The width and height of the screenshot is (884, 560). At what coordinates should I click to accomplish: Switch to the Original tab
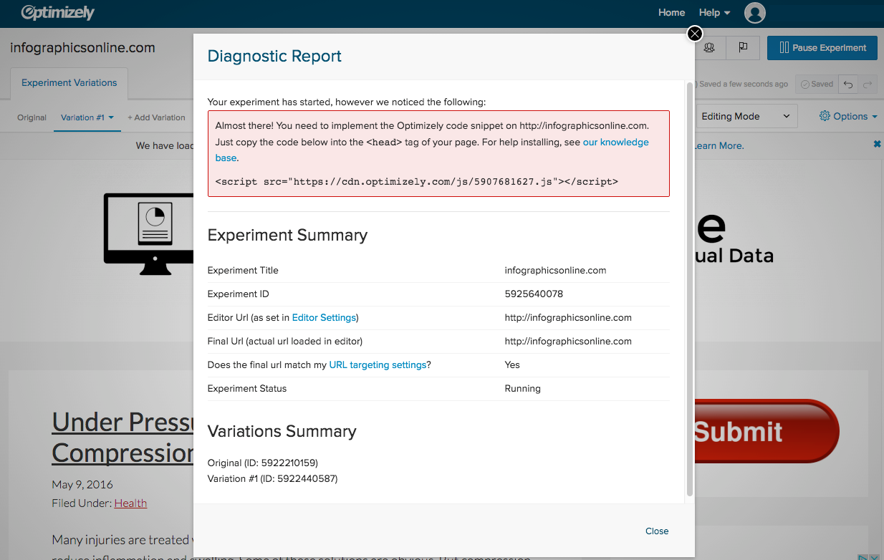tap(32, 117)
